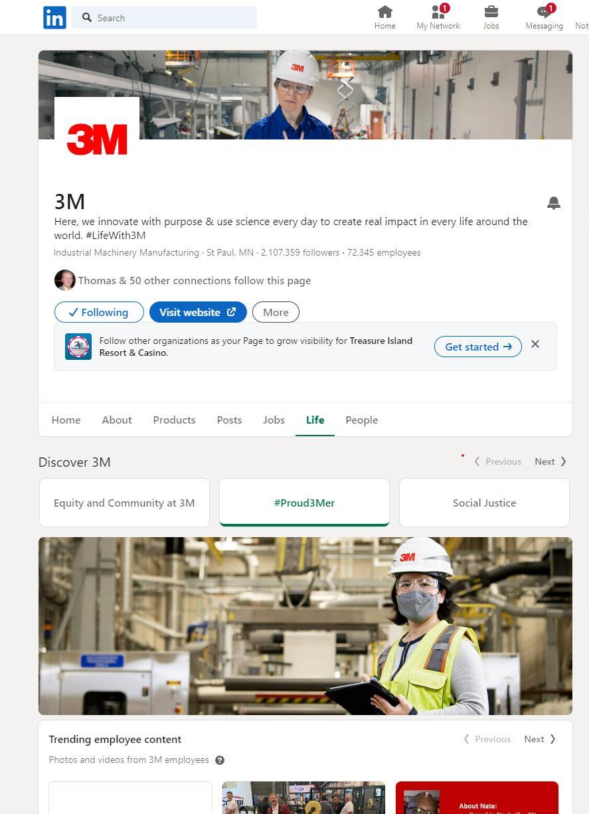This screenshot has height=814, width=589.
Task: Go to Next in Discover 3M
Action: (x=550, y=461)
